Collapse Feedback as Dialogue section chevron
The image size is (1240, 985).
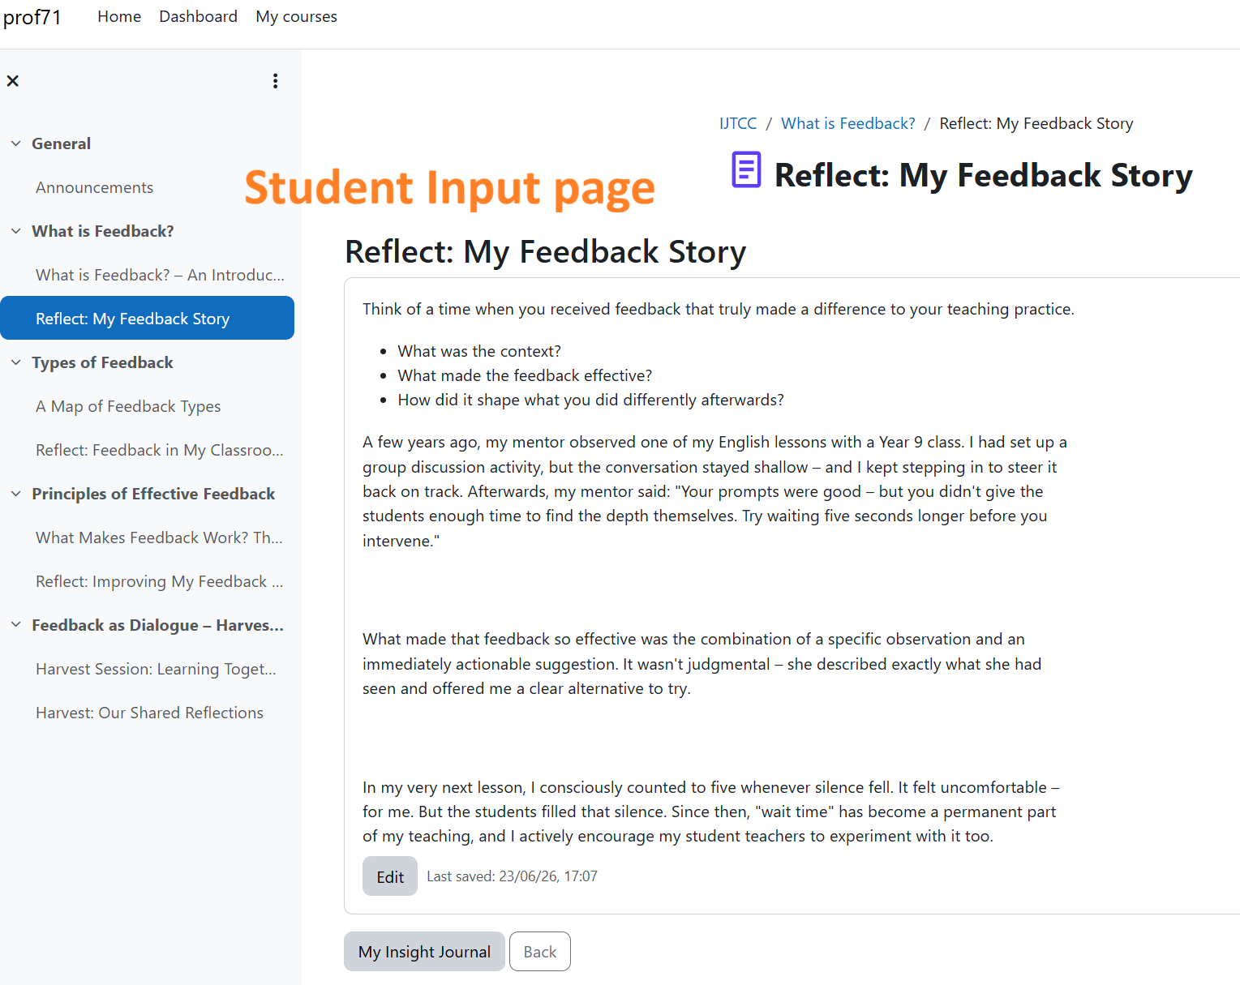(16, 625)
